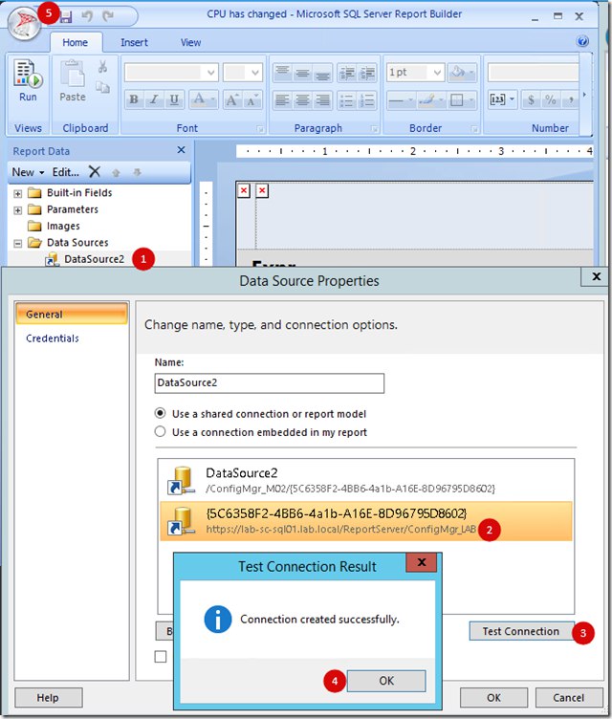Open the font size dropdown
612x719 pixels.
click(x=255, y=73)
